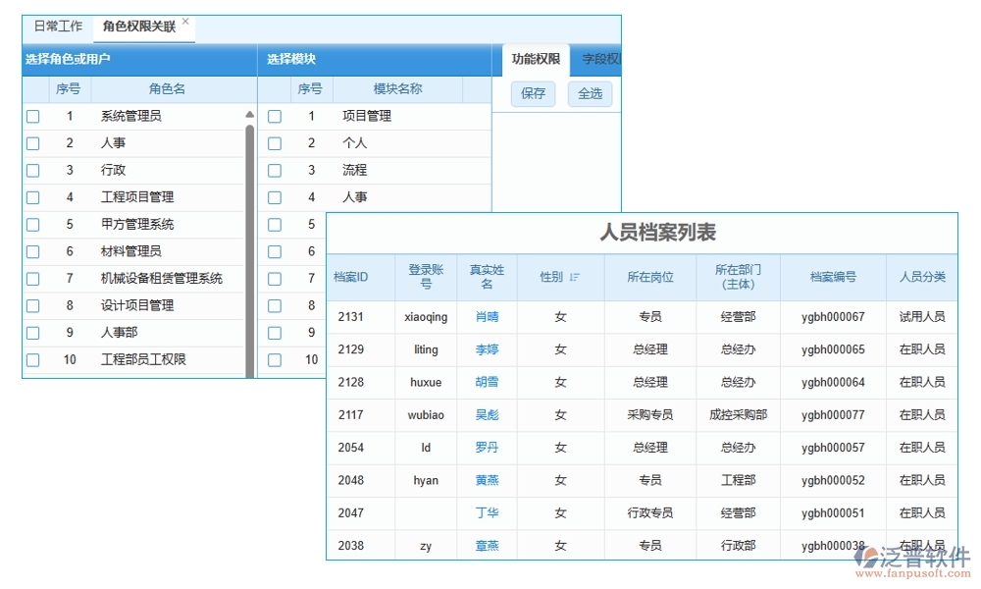
Task: Click the 全选 button
Action: pos(592,94)
